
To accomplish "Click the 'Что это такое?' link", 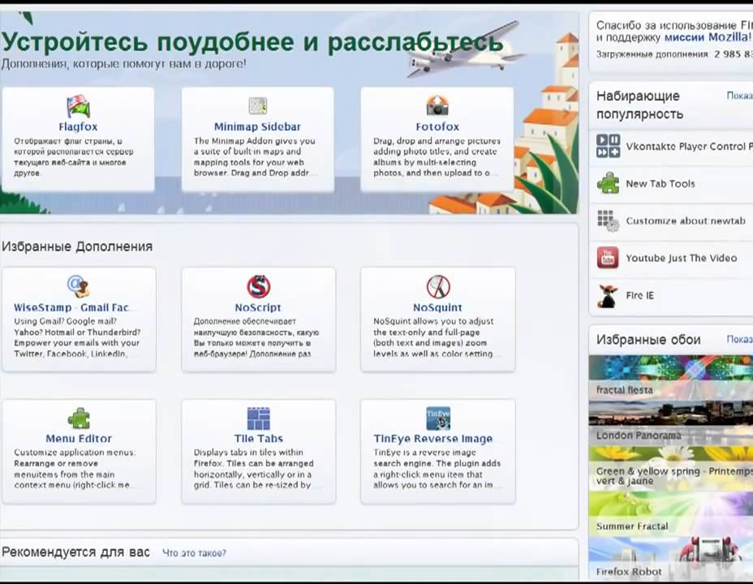I will pos(194,553).
